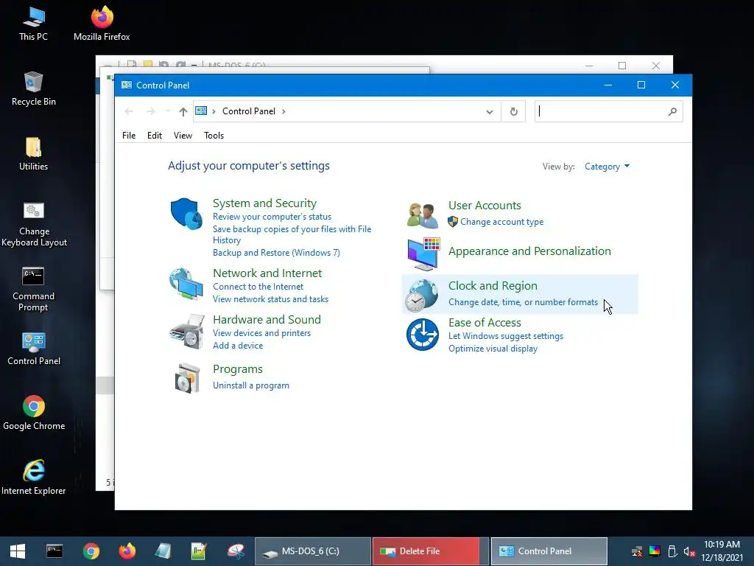Open the Windows Start menu
The height and width of the screenshot is (566, 754).
point(18,551)
